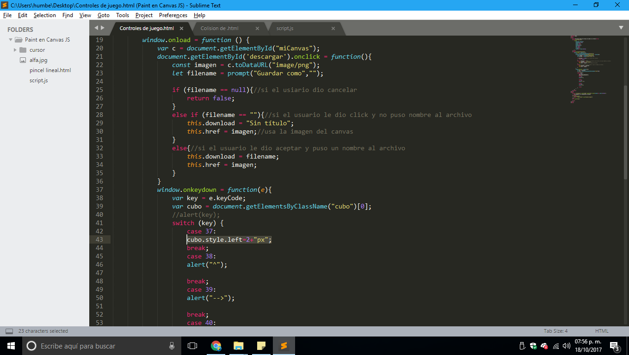This screenshot has height=355, width=629.
Task: Click the Cortana search box
Action: (x=102, y=346)
